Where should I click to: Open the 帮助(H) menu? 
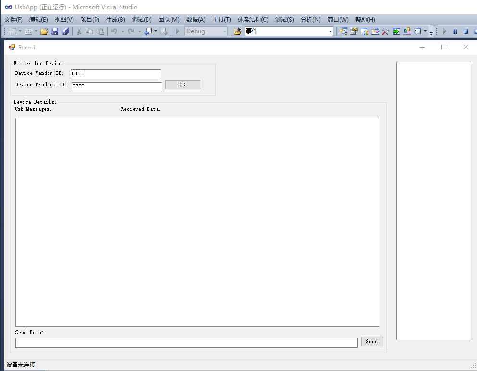[365, 20]
